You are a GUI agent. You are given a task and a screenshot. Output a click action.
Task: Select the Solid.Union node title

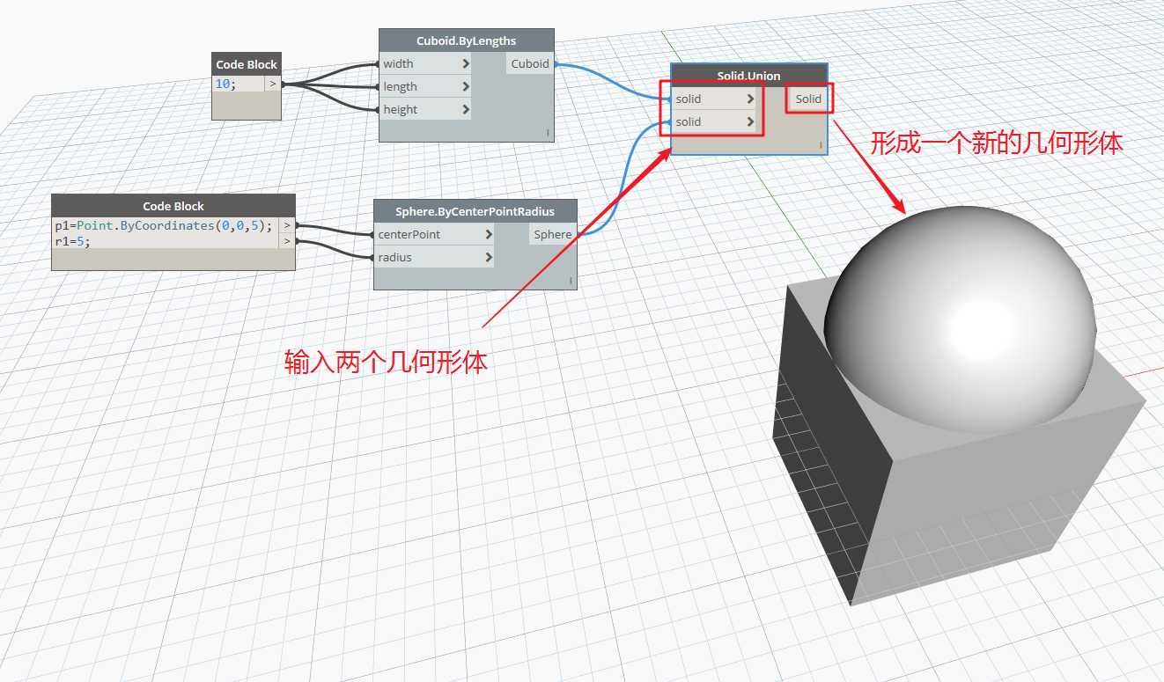[x=749, y=76]
